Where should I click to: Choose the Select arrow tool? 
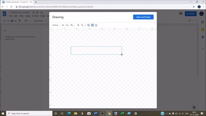(x=78, y=25)
